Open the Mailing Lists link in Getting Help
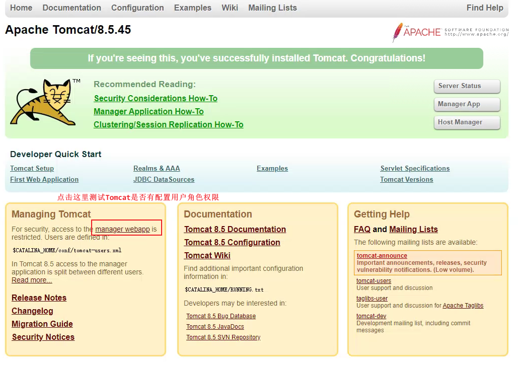 414,229
